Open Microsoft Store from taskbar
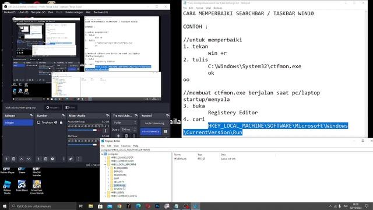373x210 pixels. (100, 206)
